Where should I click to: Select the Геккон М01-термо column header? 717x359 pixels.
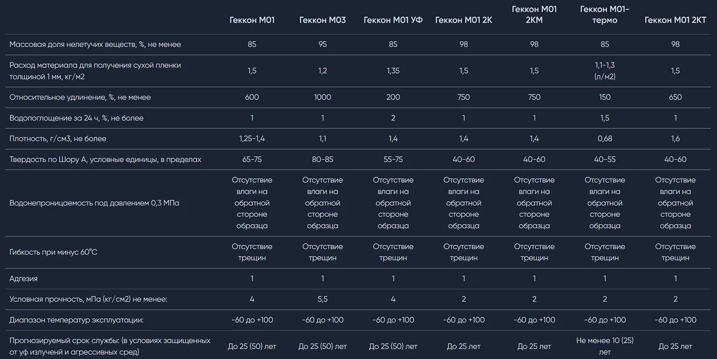604,14
